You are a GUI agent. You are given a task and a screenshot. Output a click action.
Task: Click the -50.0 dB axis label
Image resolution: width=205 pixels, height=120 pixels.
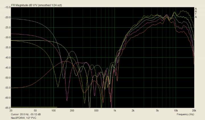8,78
